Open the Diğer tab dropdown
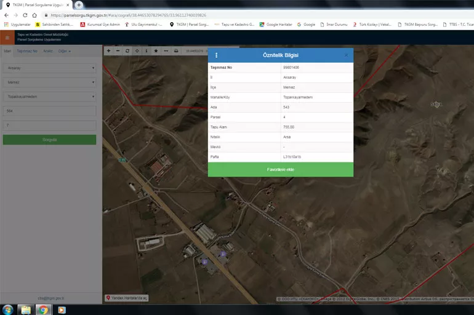The width and height of the screenshot is (474, 315). (x=64, y=52)
